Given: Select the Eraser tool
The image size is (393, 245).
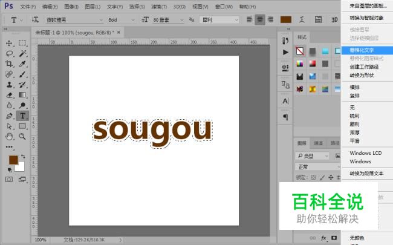Looking at the screenshot, I should click(x=9, y=95).
